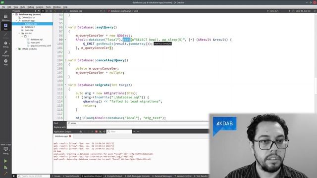Screen dimensions: 317x178
Task: Select CMakeLists.txt in project tree
Action: point(28,18)
